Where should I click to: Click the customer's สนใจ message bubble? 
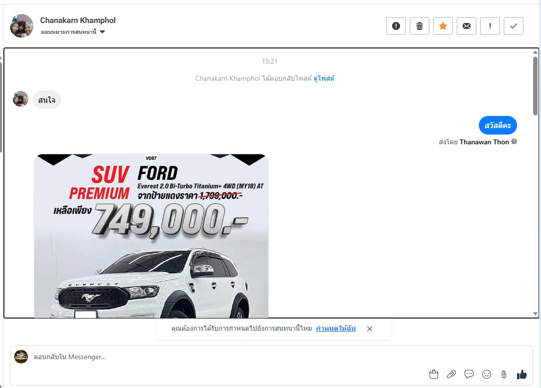pos(47,100)
